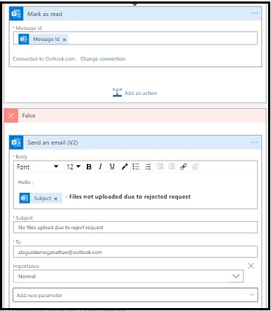Remove the Importance parameter with X

pyautogui.click(x=251, y=266)
